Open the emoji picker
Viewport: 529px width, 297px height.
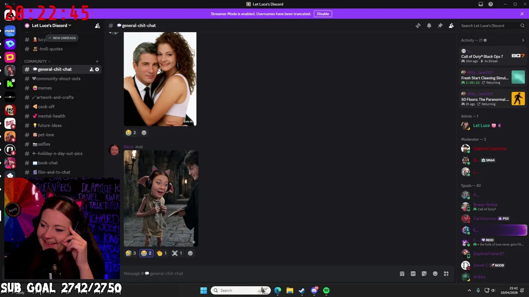[435, 273]
